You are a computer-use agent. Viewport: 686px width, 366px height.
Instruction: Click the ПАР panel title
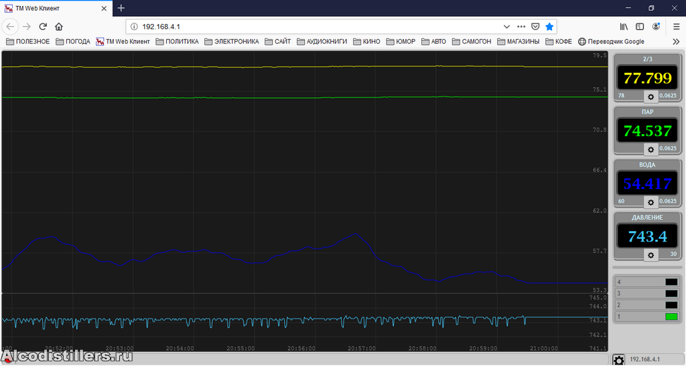coord(647,112)
